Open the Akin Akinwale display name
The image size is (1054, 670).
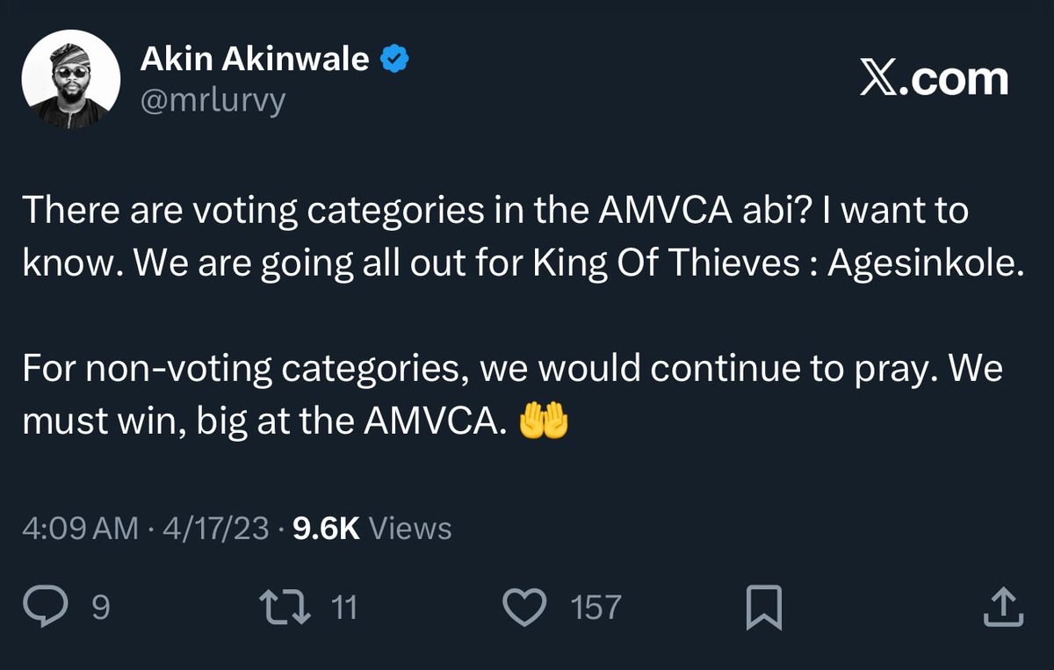255,60
